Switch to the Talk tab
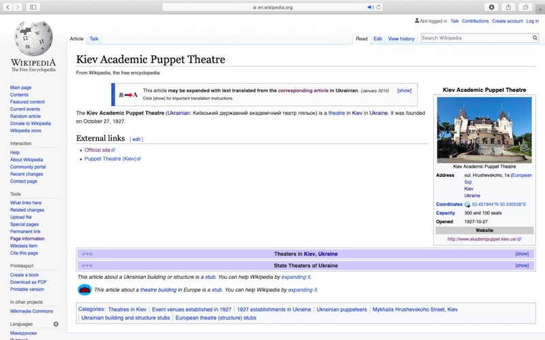The image size is (545, 340). click(94, 39)
